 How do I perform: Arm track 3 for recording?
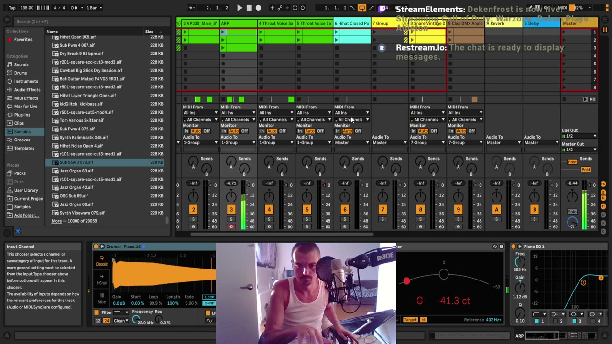click(x=231, y=227)
